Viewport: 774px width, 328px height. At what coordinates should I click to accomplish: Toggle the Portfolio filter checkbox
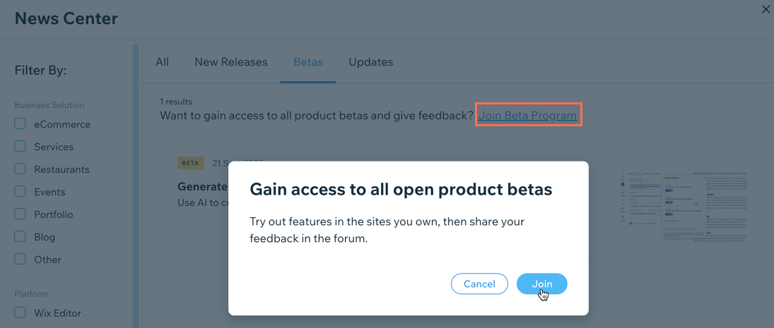(20, 214)
